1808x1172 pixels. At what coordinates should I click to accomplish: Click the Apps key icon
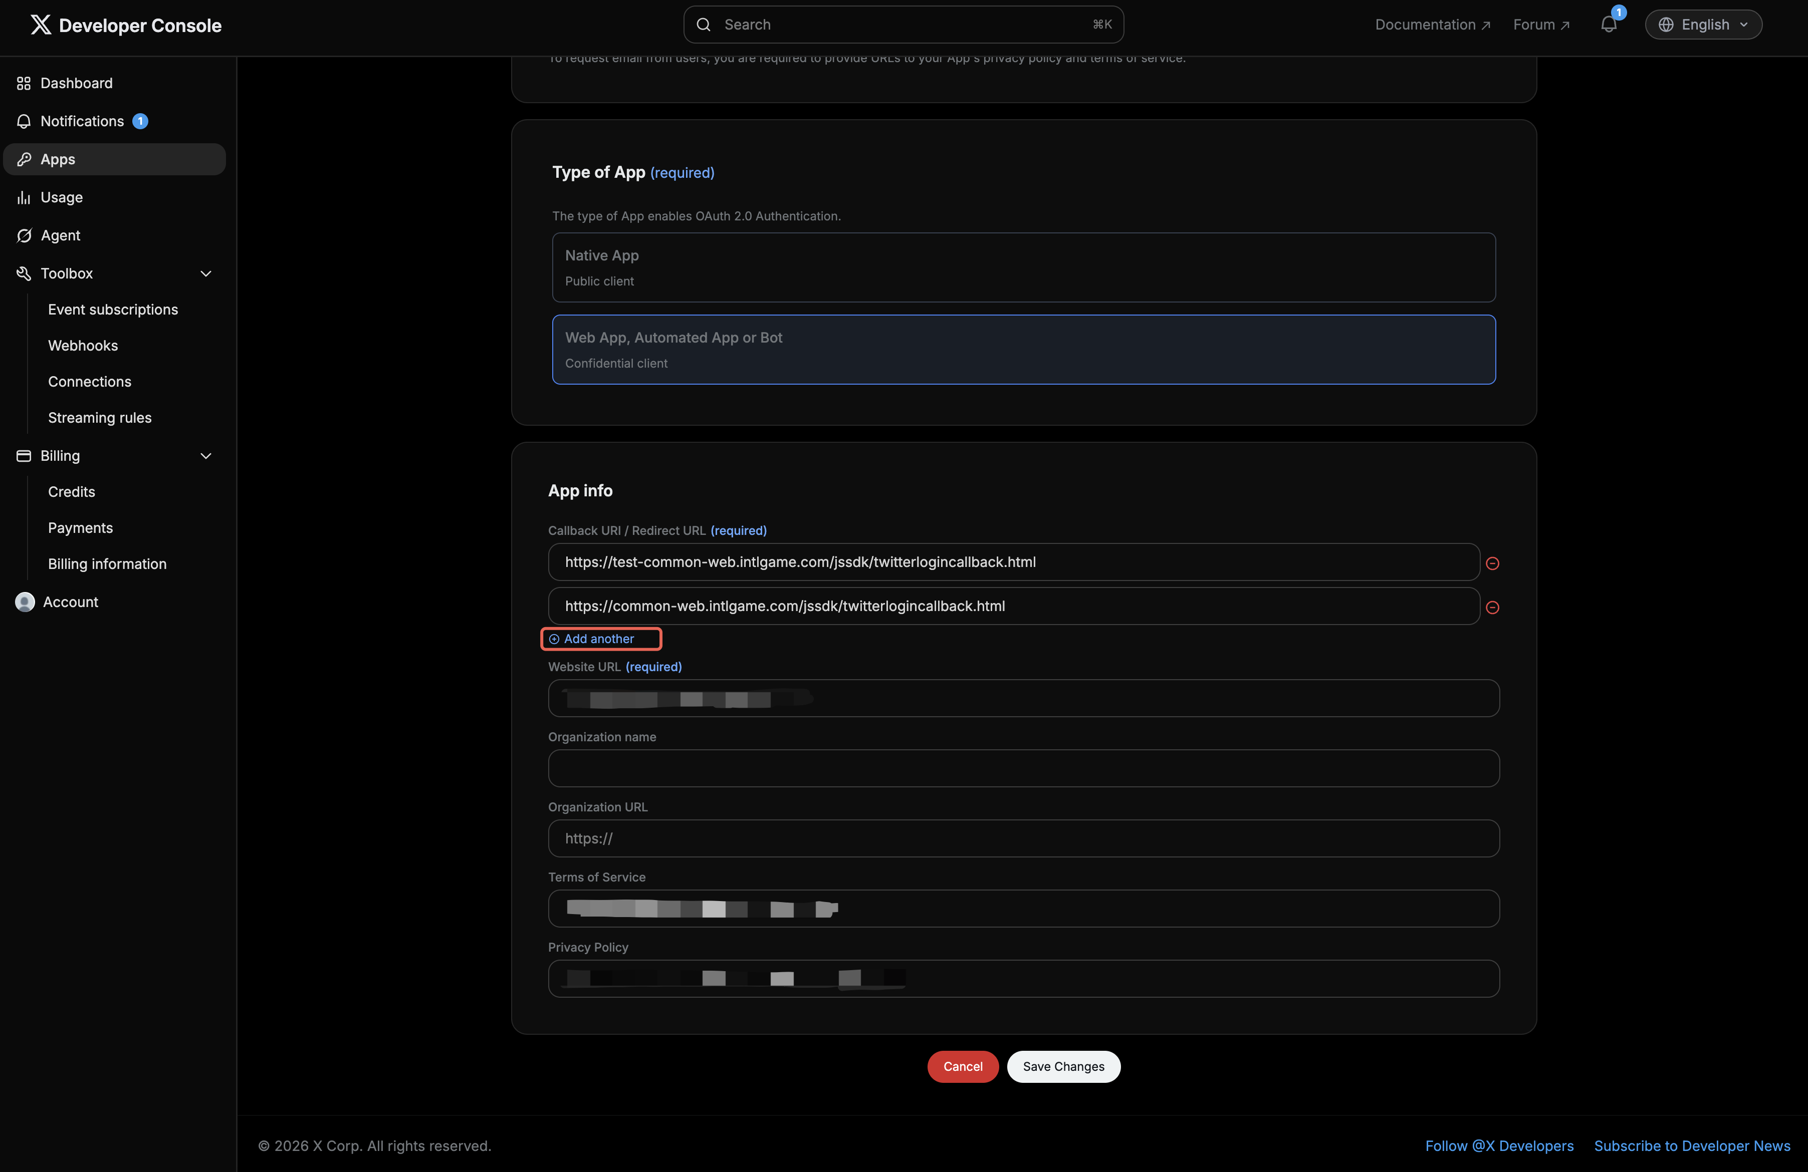24,159
